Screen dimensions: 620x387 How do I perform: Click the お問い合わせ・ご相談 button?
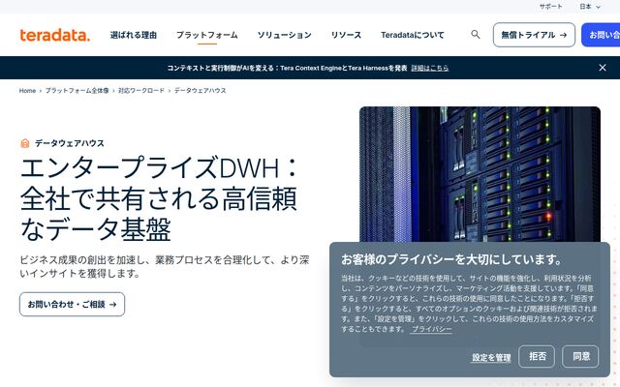(72, 304)
